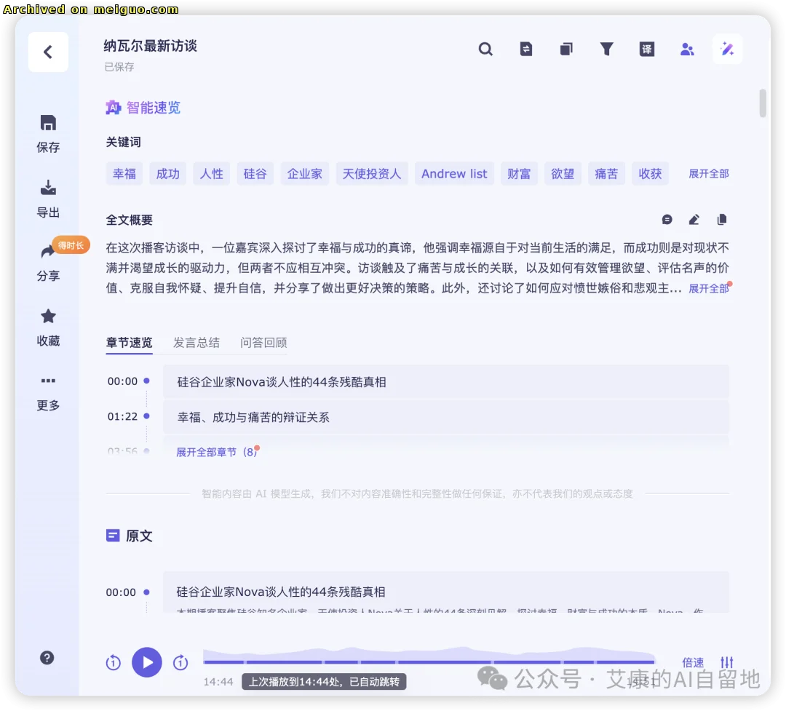Expand the full summary with 展开全部
Screen dimensions: 786x711
click(708, 288)
